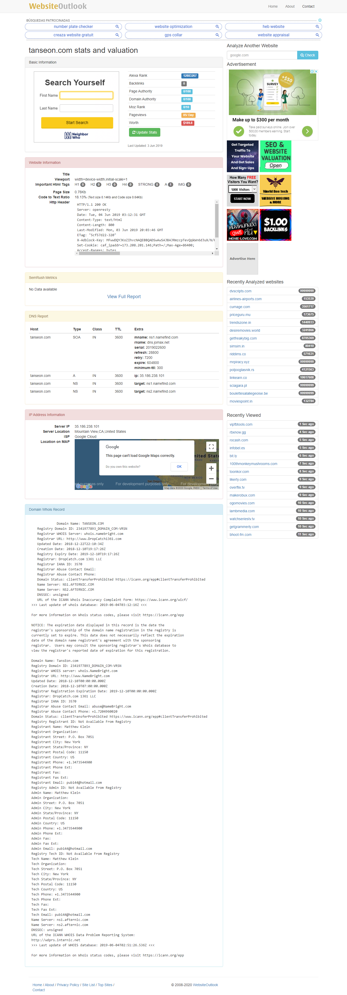Toggle fullscreen view on the Google map
Image resolution: width=347 pixels, height=995 pixels.
coord(211,446)
